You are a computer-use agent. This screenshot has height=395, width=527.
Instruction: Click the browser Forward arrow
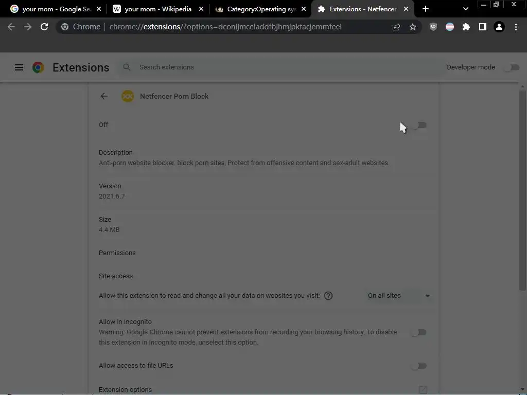(x=28, y=27)
